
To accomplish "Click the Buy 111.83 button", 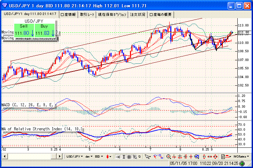I will click(x=44, y=30).
